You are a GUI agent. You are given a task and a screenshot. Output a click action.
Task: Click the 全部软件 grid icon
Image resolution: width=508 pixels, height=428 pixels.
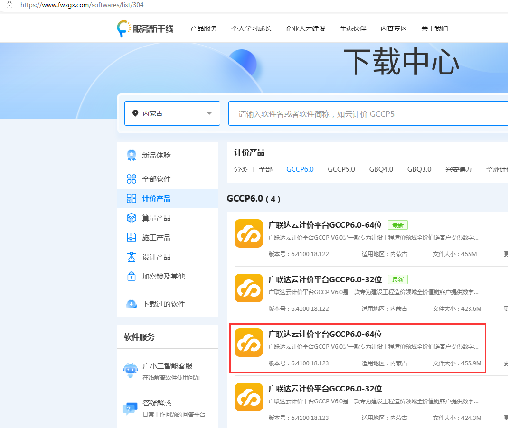pyautogui.click(x=131, y=179)
